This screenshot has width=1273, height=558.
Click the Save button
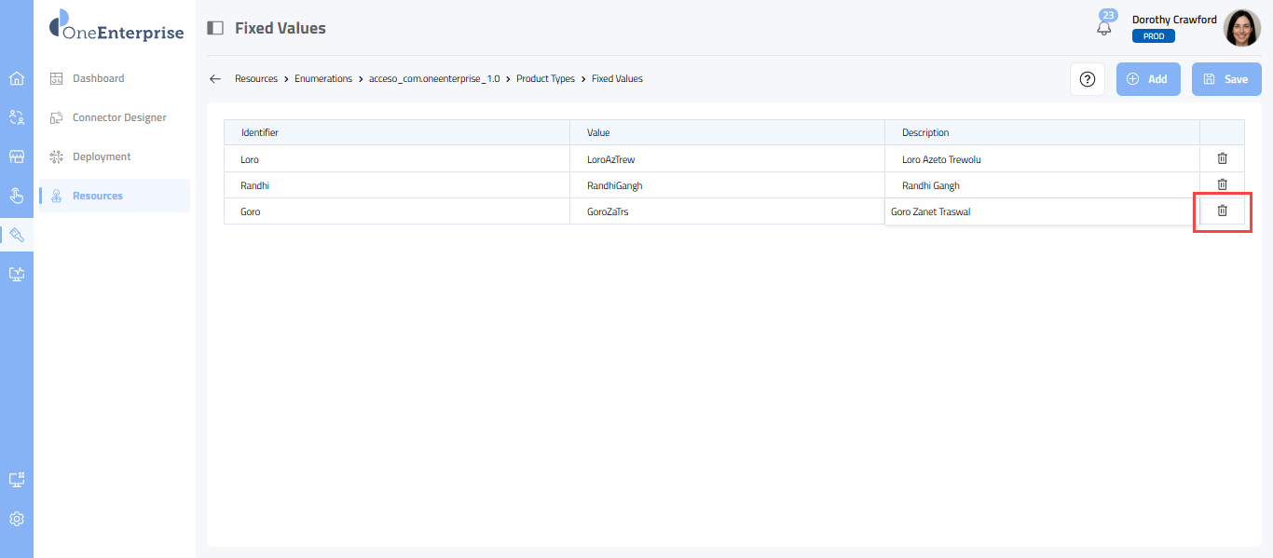click(1225, 79)
